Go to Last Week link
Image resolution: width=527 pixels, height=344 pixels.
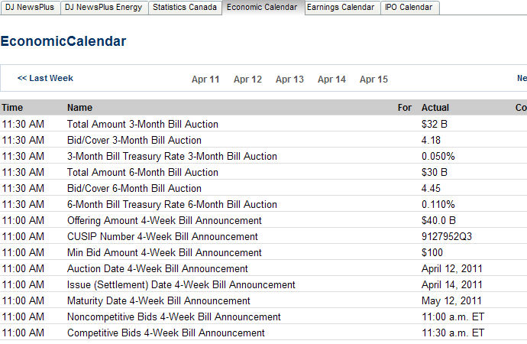click(45, 78)
